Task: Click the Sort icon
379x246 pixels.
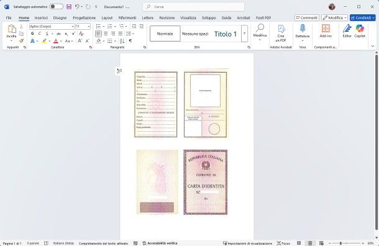Action: (122, 41)
